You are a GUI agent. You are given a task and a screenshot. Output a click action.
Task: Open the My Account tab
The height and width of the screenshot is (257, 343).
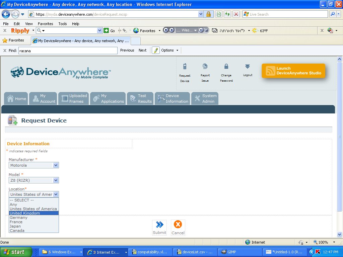(x=43, y=99)
